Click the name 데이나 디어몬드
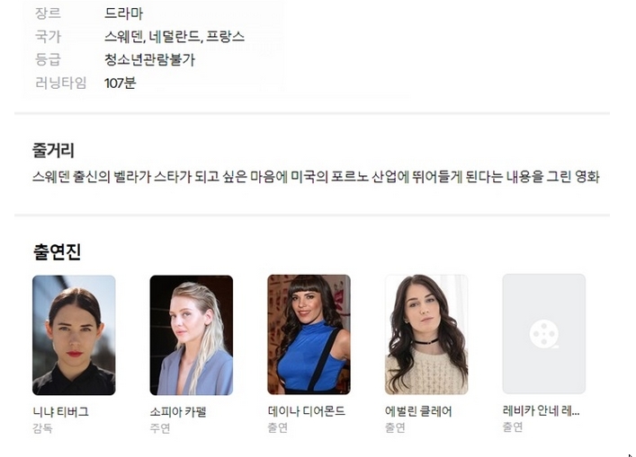This screenshot has width=636, height=457. tap(306, 411)
